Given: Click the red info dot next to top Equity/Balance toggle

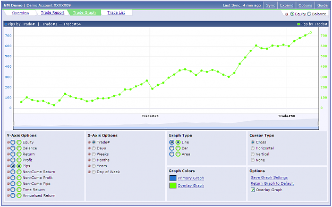Looking at the screenshot, I should point(286,14).
